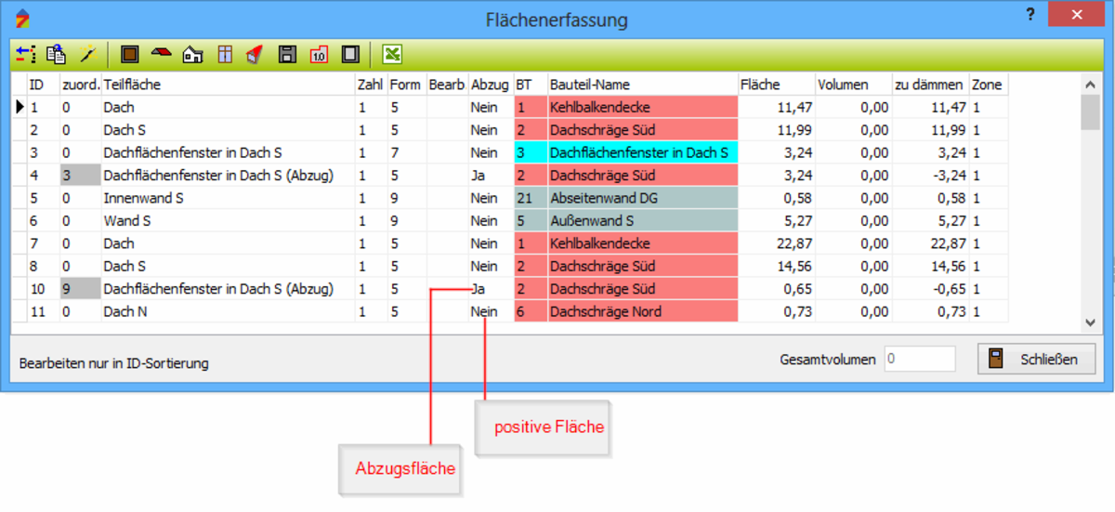This screenshot has width=1115, height=512.
Task: Select the 'Dach N' Teilfläche cell
Action: [228, 311]
